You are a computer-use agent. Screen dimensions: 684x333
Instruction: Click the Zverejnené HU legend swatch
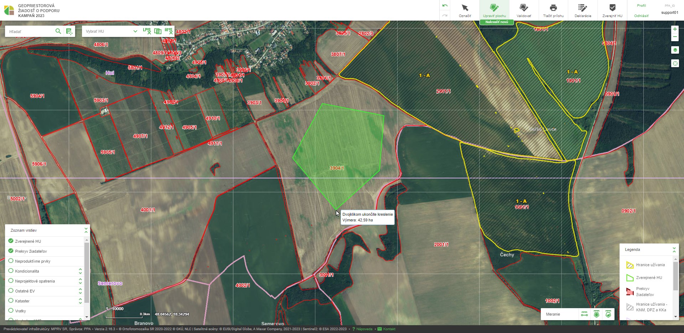630,278
